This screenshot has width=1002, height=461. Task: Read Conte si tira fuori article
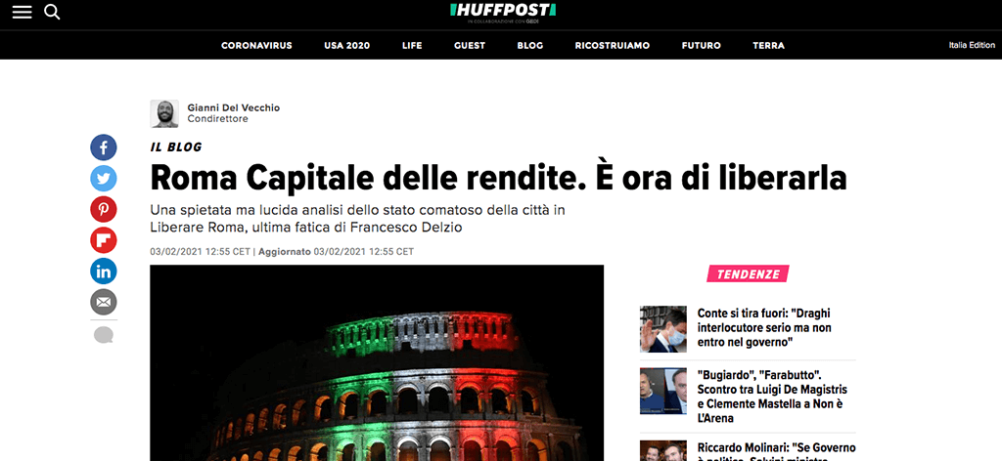click(x=766, y=328)
